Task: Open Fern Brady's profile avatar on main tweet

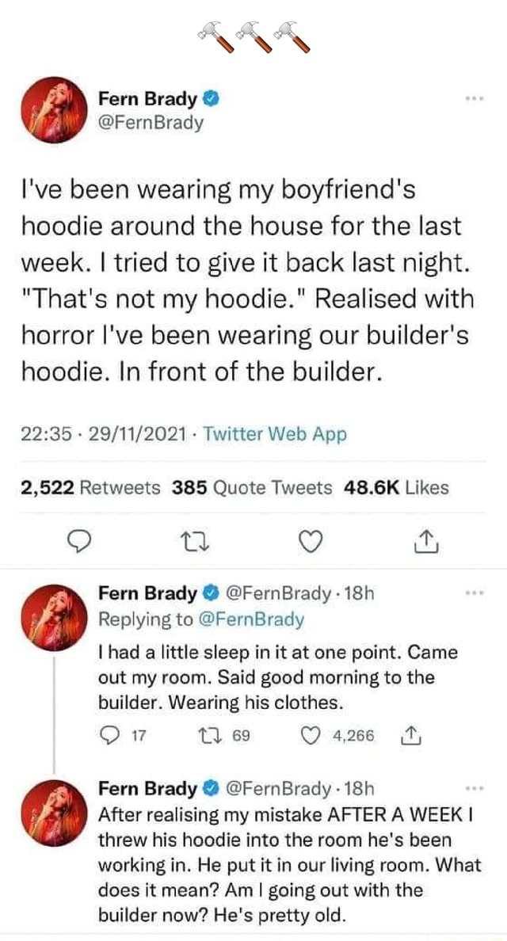Action: tap(54, 109)
